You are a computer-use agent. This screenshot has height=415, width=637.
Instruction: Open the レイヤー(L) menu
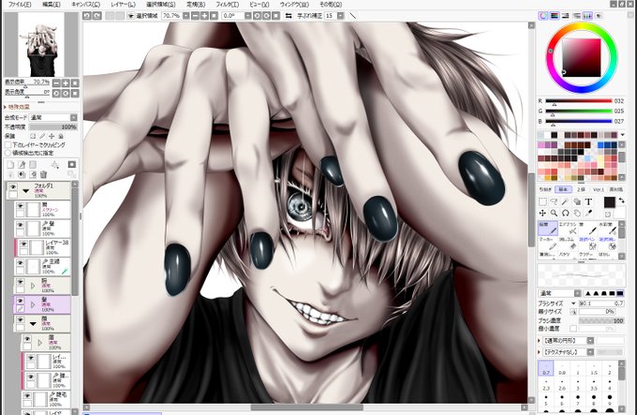pyautogui.click(x=123, y=5)
